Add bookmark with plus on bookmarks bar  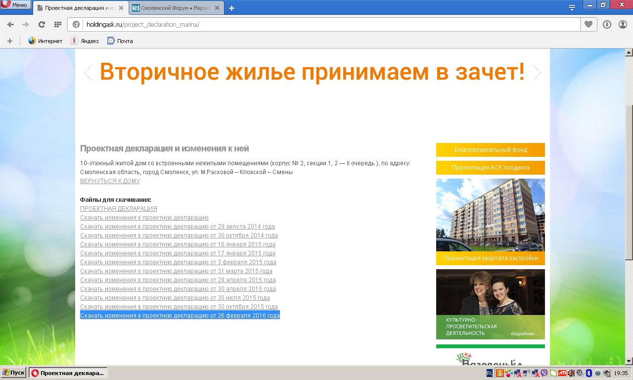pos(9,41)
